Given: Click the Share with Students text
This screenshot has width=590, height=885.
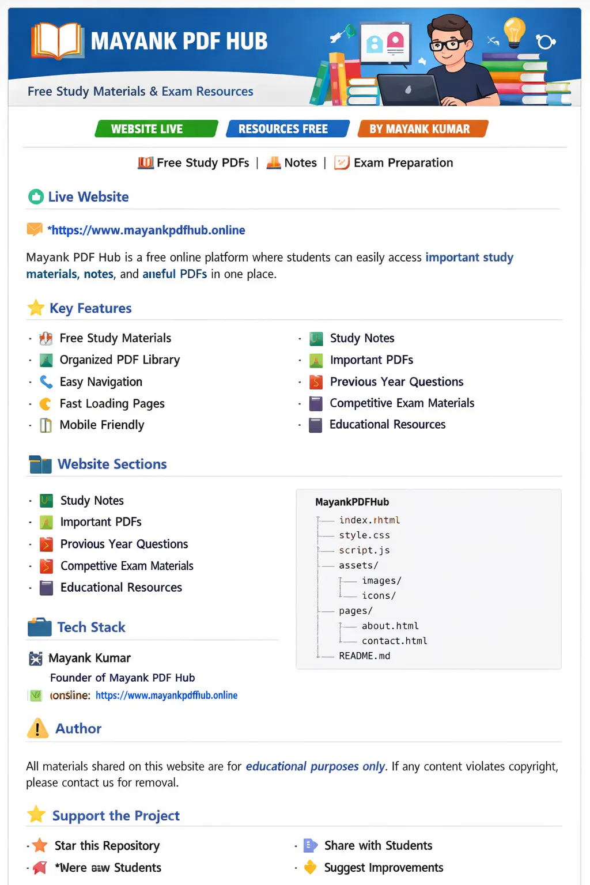Looking at the screenshot, I should click(378, 846).
